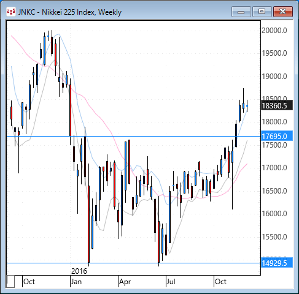The image size is (299, 294).
Task: Click the 17000.0 price axis label
Action: (x=274, y=168)
